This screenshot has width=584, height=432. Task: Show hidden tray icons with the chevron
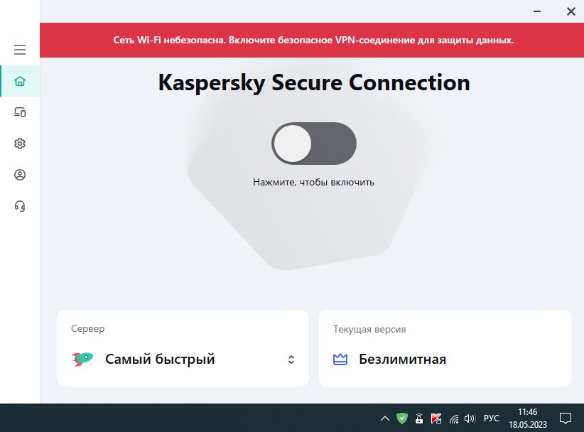(x=385, y=418)
